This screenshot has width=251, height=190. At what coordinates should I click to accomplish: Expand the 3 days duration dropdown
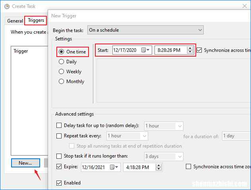[164, 156]
